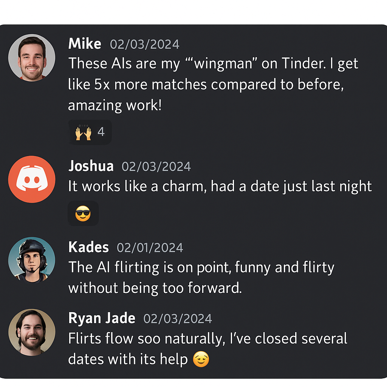Select Ryan's "Flirts flow soo naturally" line
Screen dimensions: 387x387
[207, 339]
